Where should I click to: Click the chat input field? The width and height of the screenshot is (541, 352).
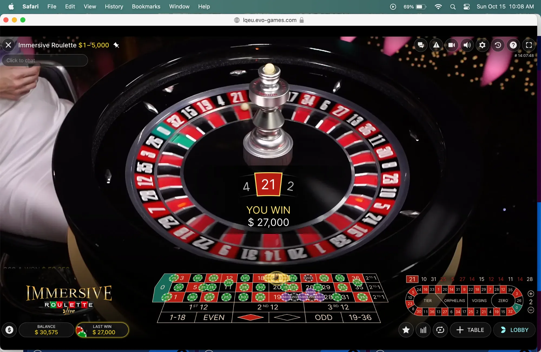pos(45,60)
